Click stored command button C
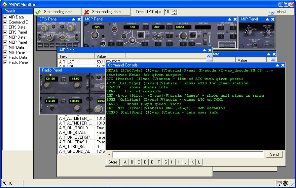296x188 pixels. coord(139,162)
